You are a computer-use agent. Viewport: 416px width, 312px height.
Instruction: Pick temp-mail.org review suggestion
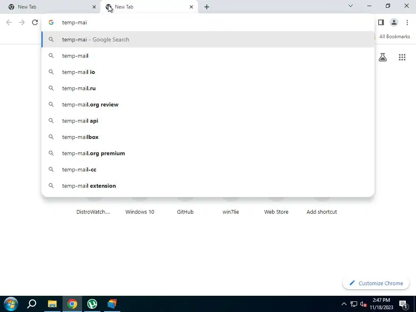(x=208, y=104)
